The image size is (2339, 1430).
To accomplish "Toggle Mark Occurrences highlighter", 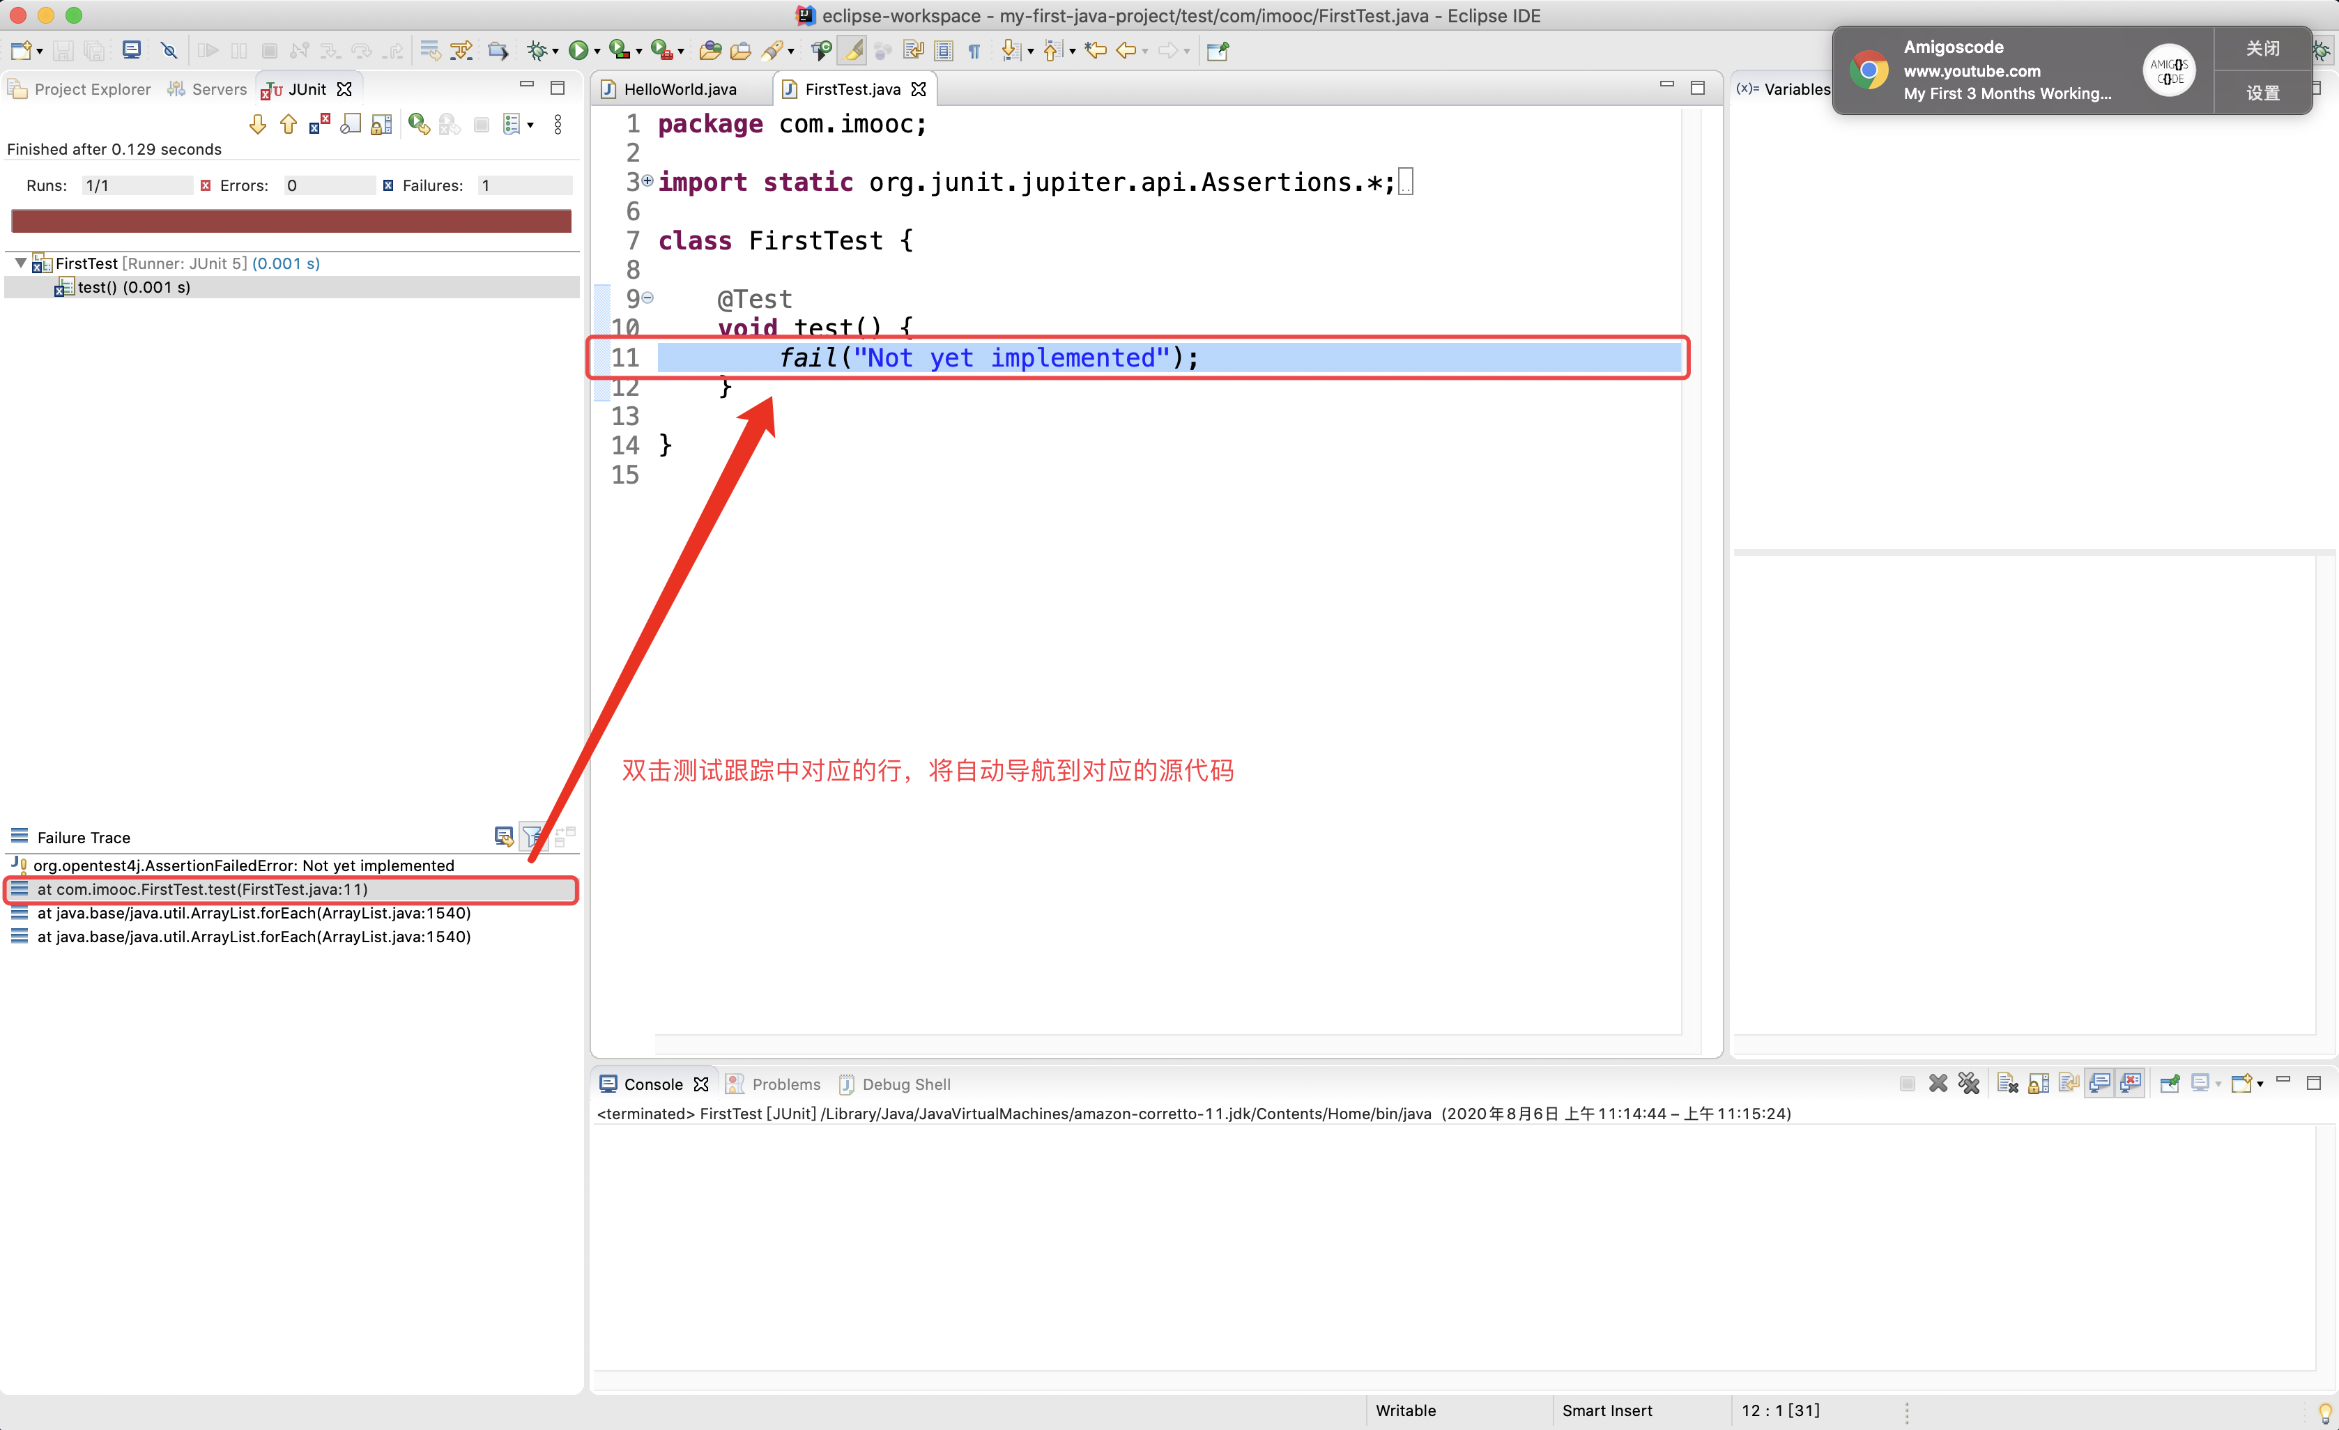I will [x=852, y=50].
